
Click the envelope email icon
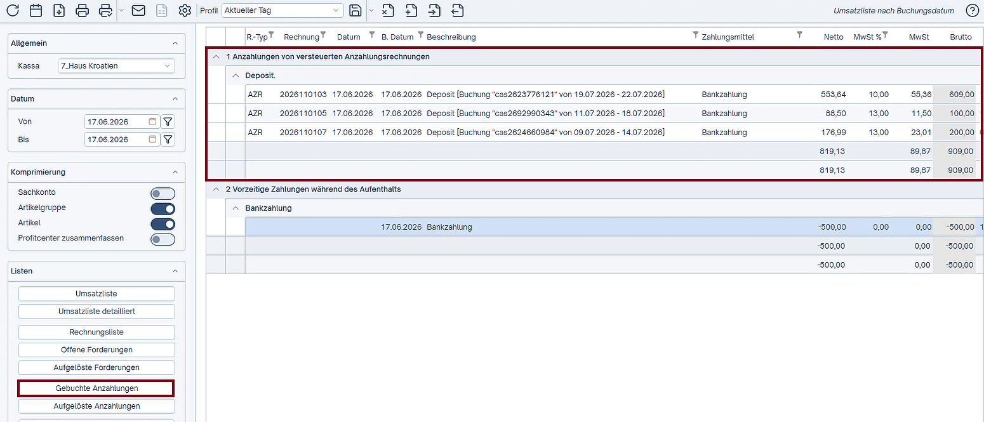[x=138, y=10]
